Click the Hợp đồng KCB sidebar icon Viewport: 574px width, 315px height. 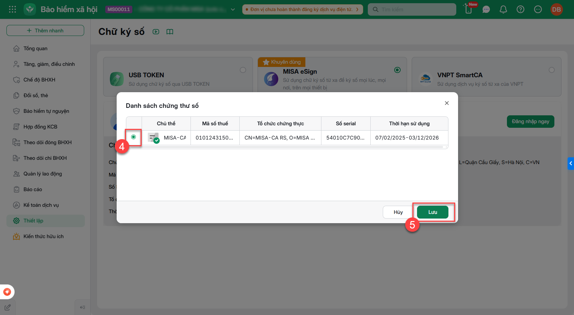[16, 127]
